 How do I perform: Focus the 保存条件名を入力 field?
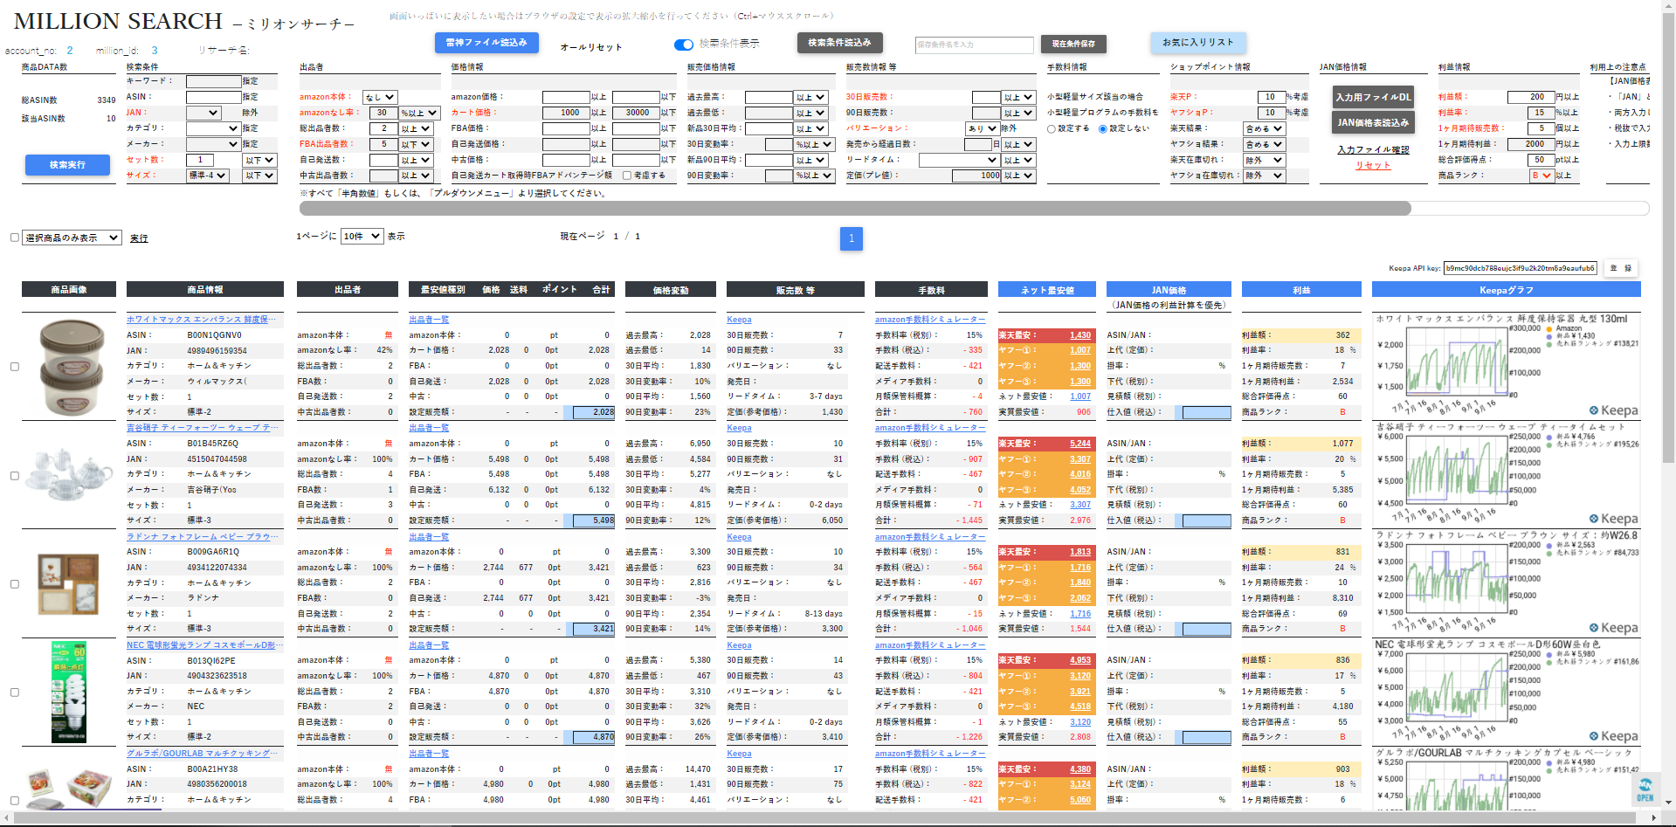pos(974,45)
